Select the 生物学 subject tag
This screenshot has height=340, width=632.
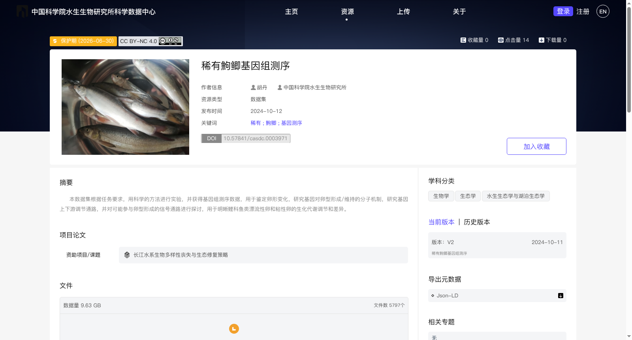coord(441,196)
